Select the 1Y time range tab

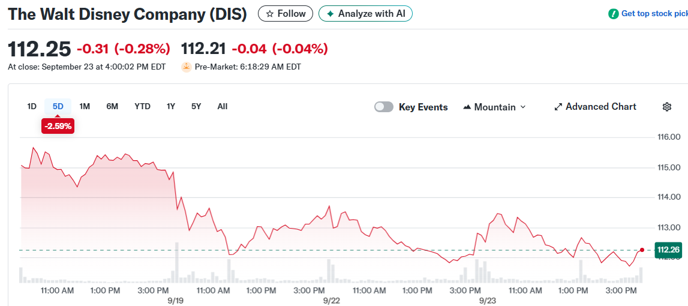[171, 106]
